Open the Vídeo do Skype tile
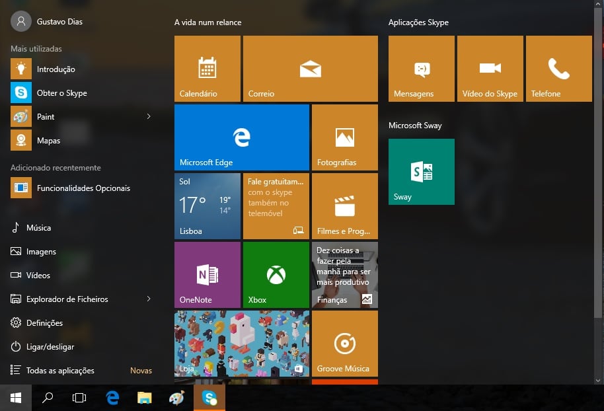The image size is (604, 411). [490, 69]
